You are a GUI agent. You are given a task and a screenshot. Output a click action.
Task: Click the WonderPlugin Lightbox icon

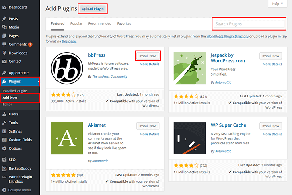click(x=4, y=177)
